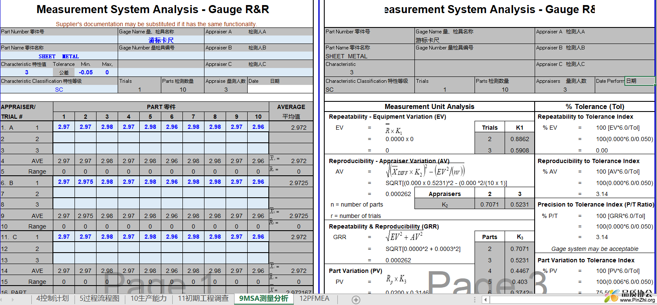Click the APPRAISER/ header cell

27,107
